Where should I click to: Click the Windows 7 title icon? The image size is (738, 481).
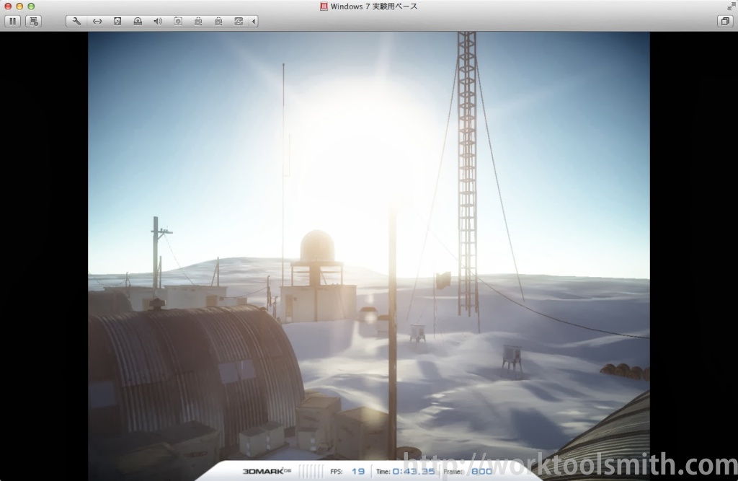click(324, 6)
